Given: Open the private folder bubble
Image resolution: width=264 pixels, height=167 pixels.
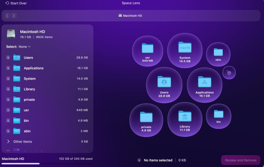Looking at the screenshot, I should coord(146,120).
